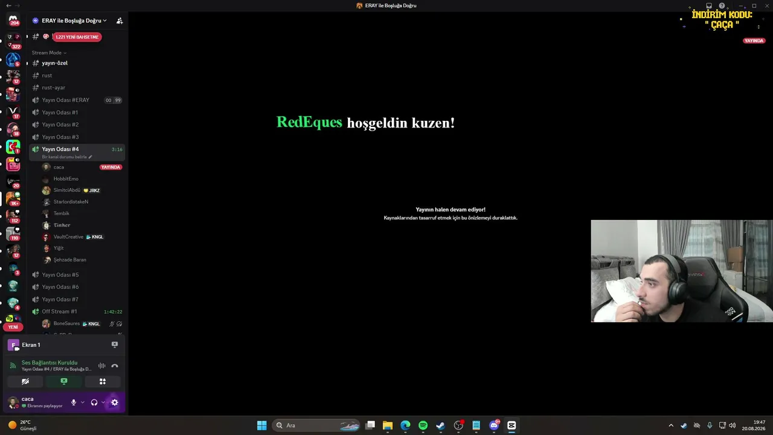Screen dimensions: 773x435
Task: Stop streaming Ekran 1 icon
Action: click(115, 344)
